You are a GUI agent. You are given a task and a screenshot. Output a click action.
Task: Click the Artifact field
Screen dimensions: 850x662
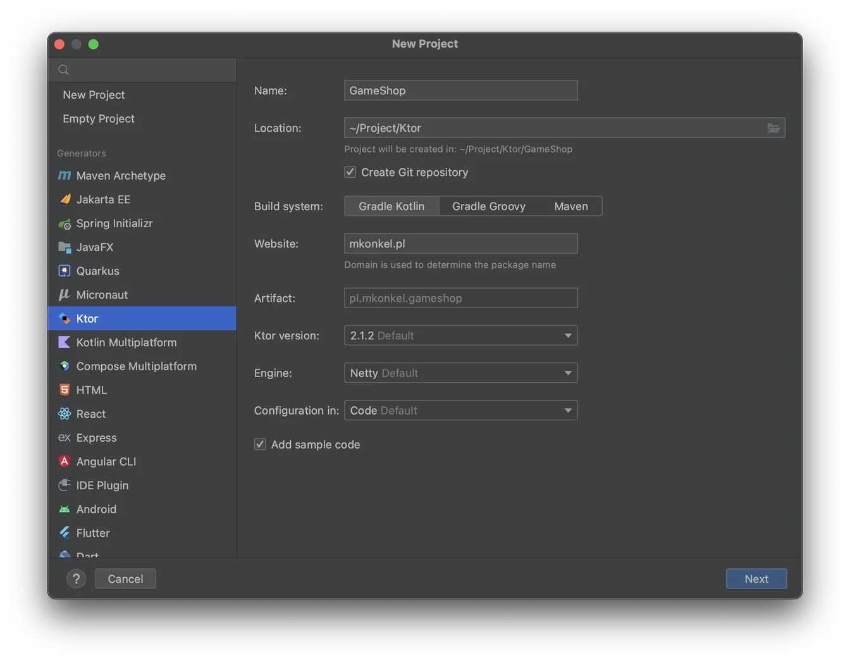click(460, 298)
